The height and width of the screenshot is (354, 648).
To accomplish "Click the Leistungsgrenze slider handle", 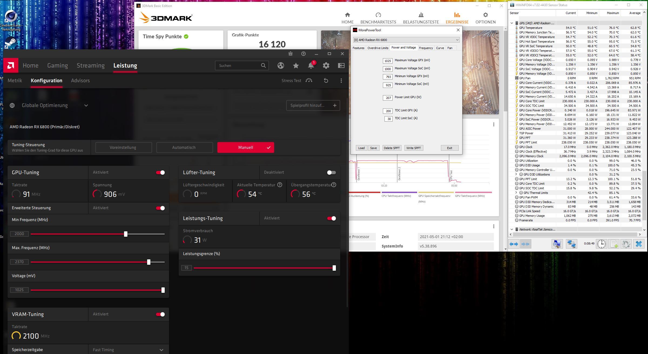I will coord(334,268).
